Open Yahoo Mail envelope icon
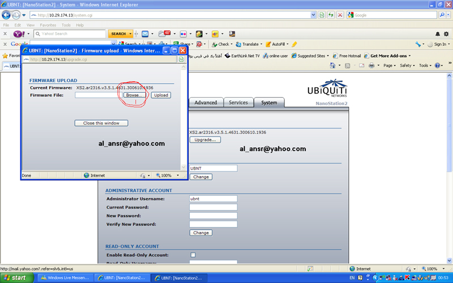Screen dimensions: 453x283 pyautogui.click(x=145, y=34)
